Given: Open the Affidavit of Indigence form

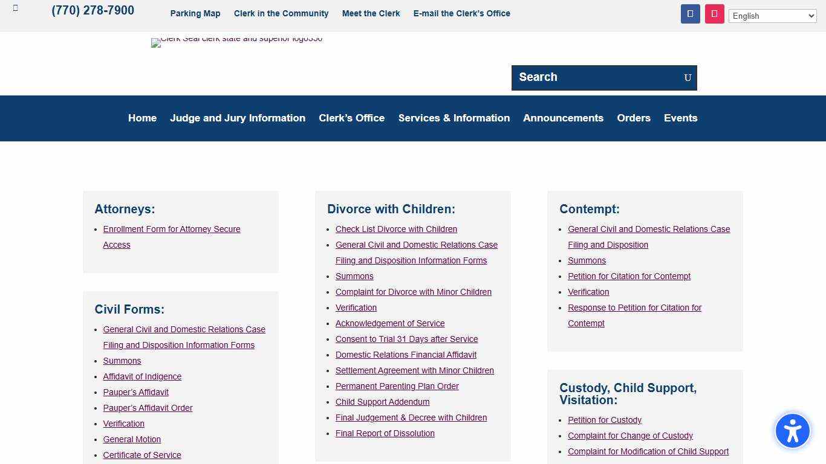Looking at the screenshot, I should [x=142, y=377].
